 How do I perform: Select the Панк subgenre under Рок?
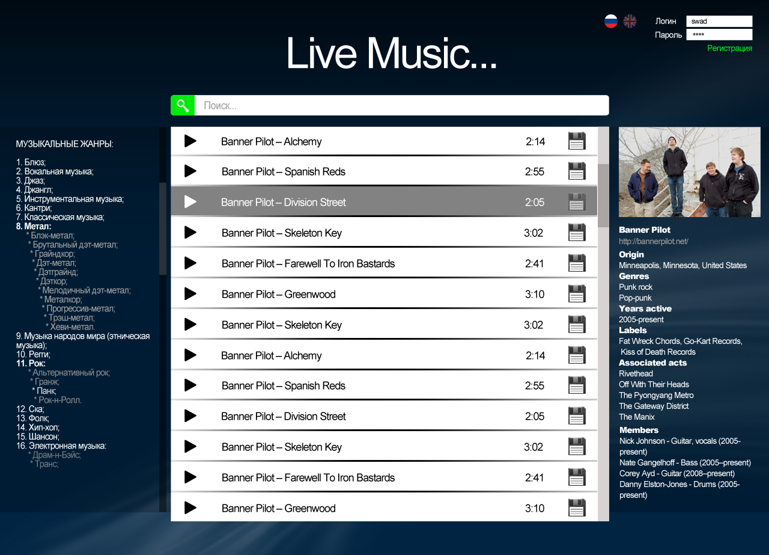(46, 391)
